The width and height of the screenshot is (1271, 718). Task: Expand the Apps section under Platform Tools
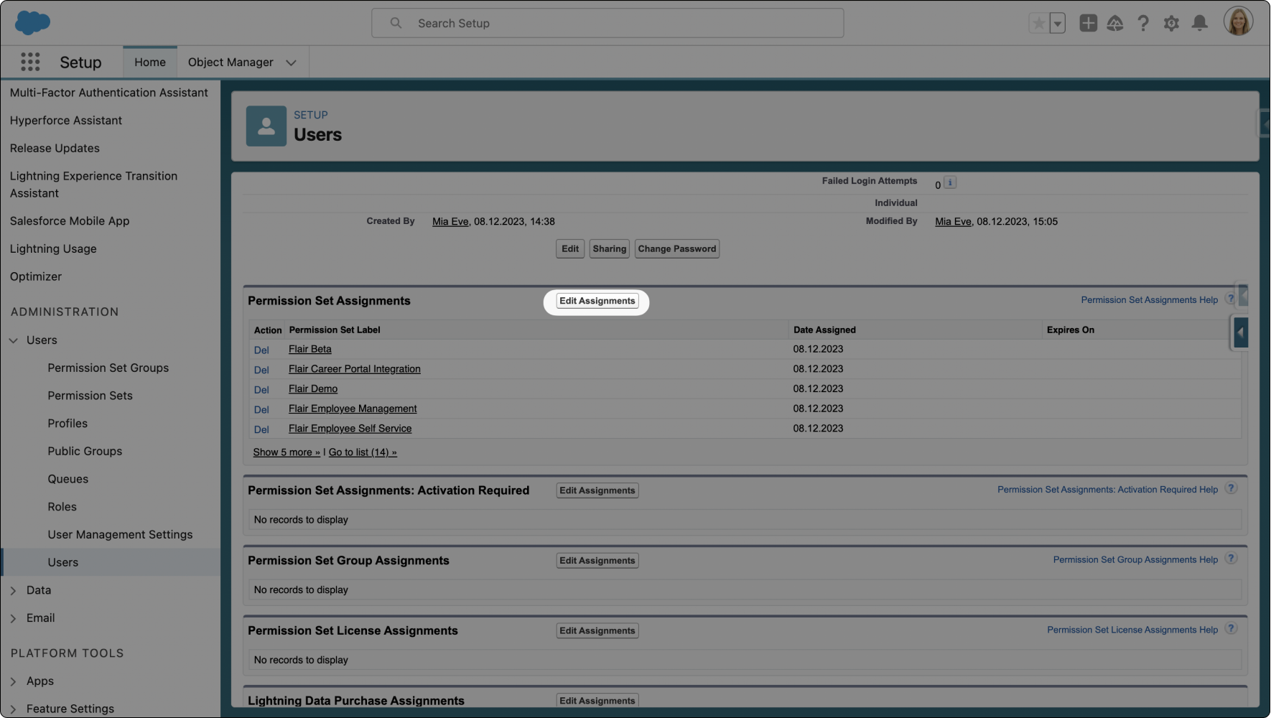pyautogui.click(x=13, y=681)
